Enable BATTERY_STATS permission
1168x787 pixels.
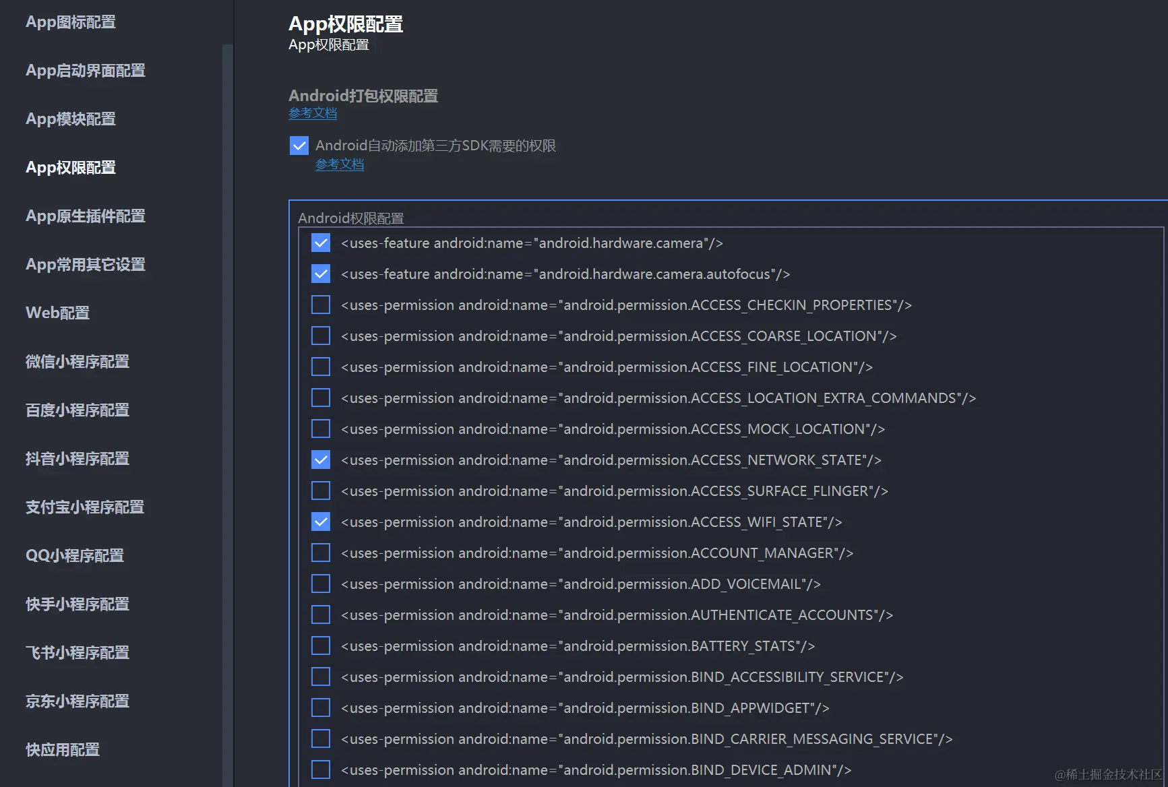[x=320, y=645]
